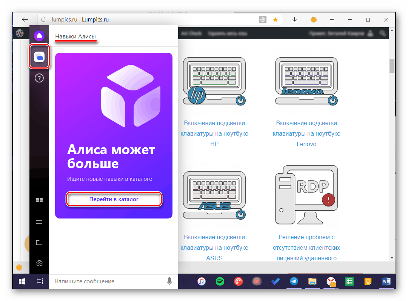Screen dimensions: 408x301
Task: Open the list lines icon in sidebar
Action: pos(39,221)
